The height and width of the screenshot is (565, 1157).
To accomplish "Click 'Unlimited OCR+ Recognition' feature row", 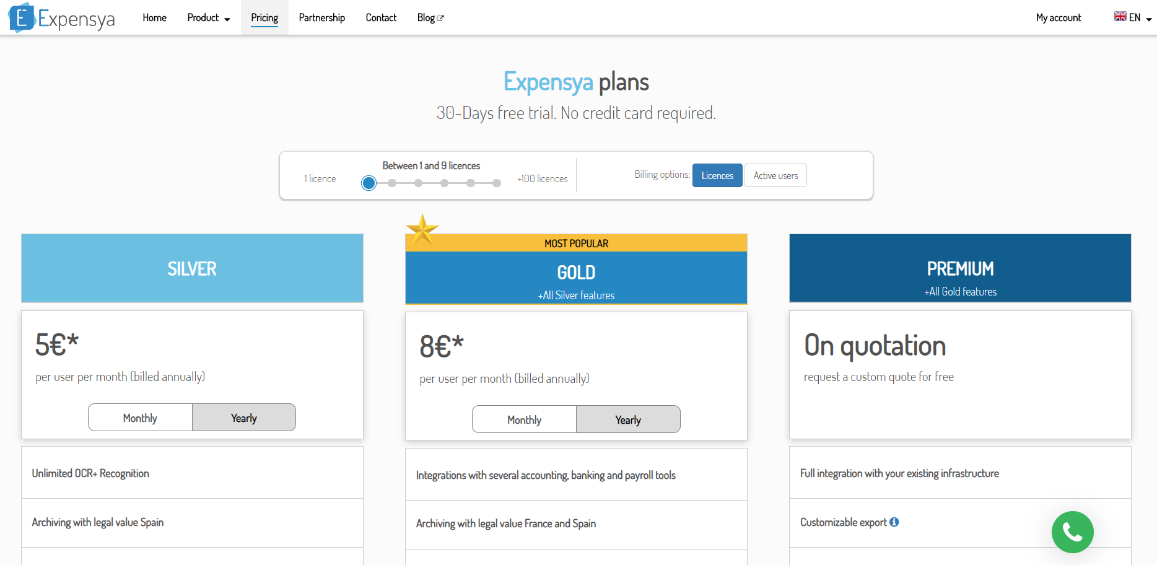I will (192, 473).
